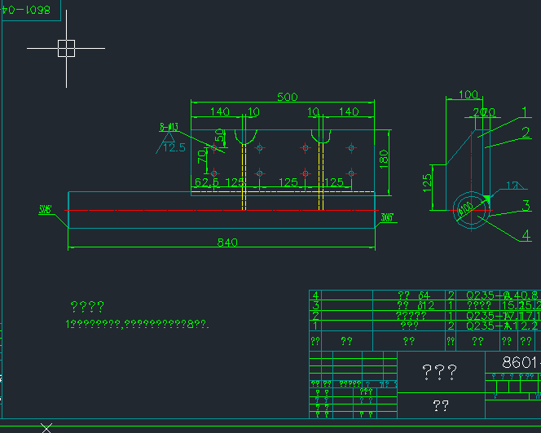Click the "12.2" weight value in parts list row 1

click(x=525, y=326)
